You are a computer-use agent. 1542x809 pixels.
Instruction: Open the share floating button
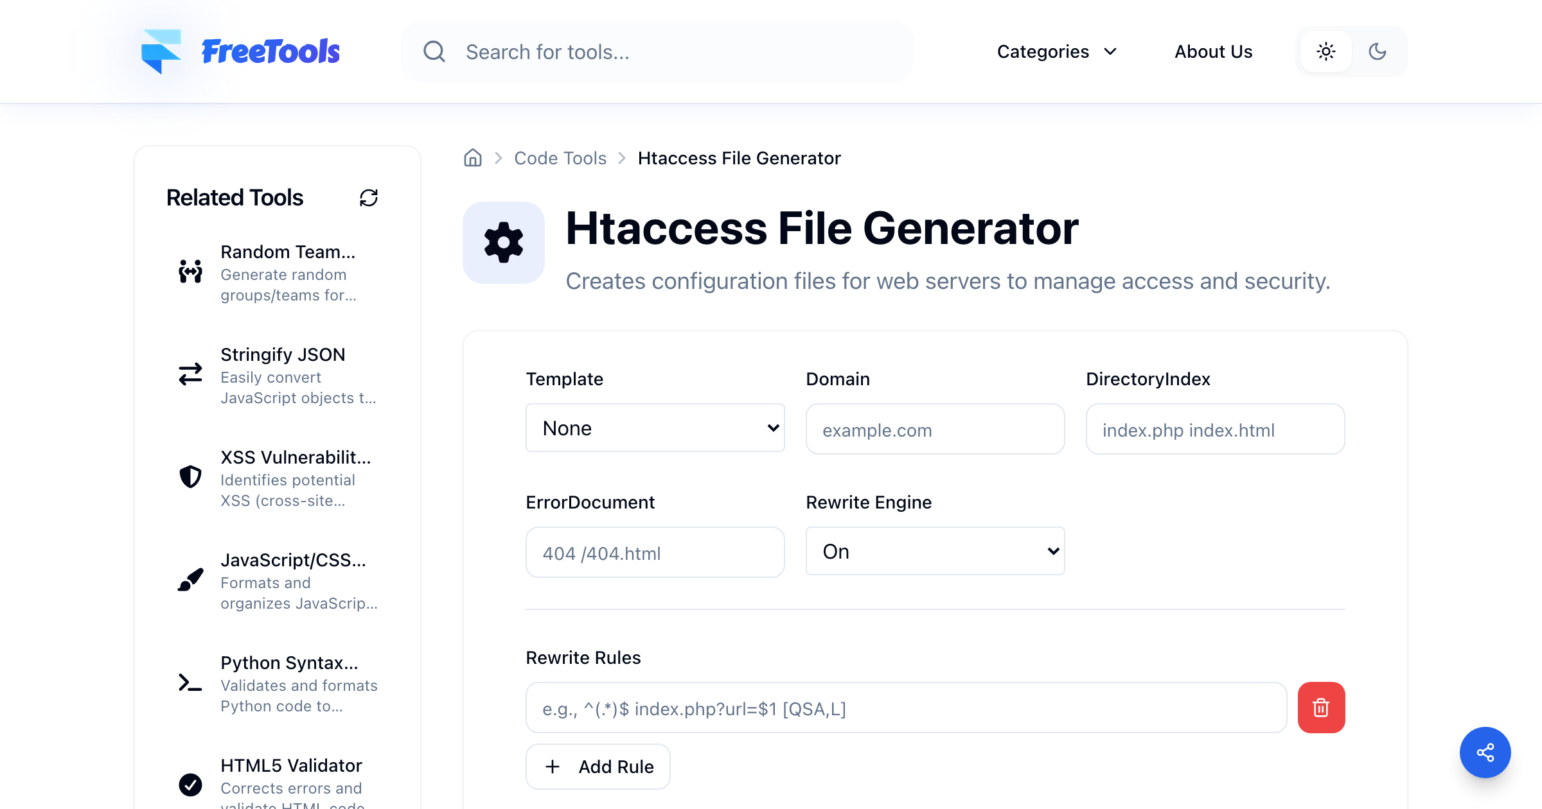[1485, 752]
